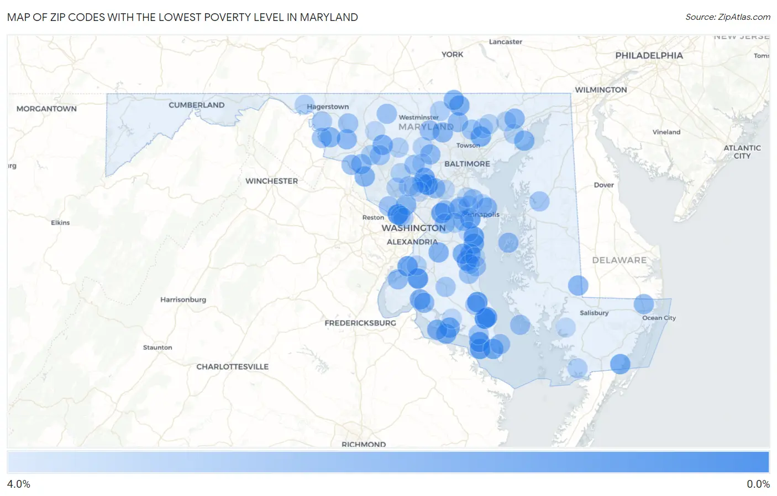Click the Staunton town label
The height and width of the screenshot is (496, 777).
(x=158, y=348)
